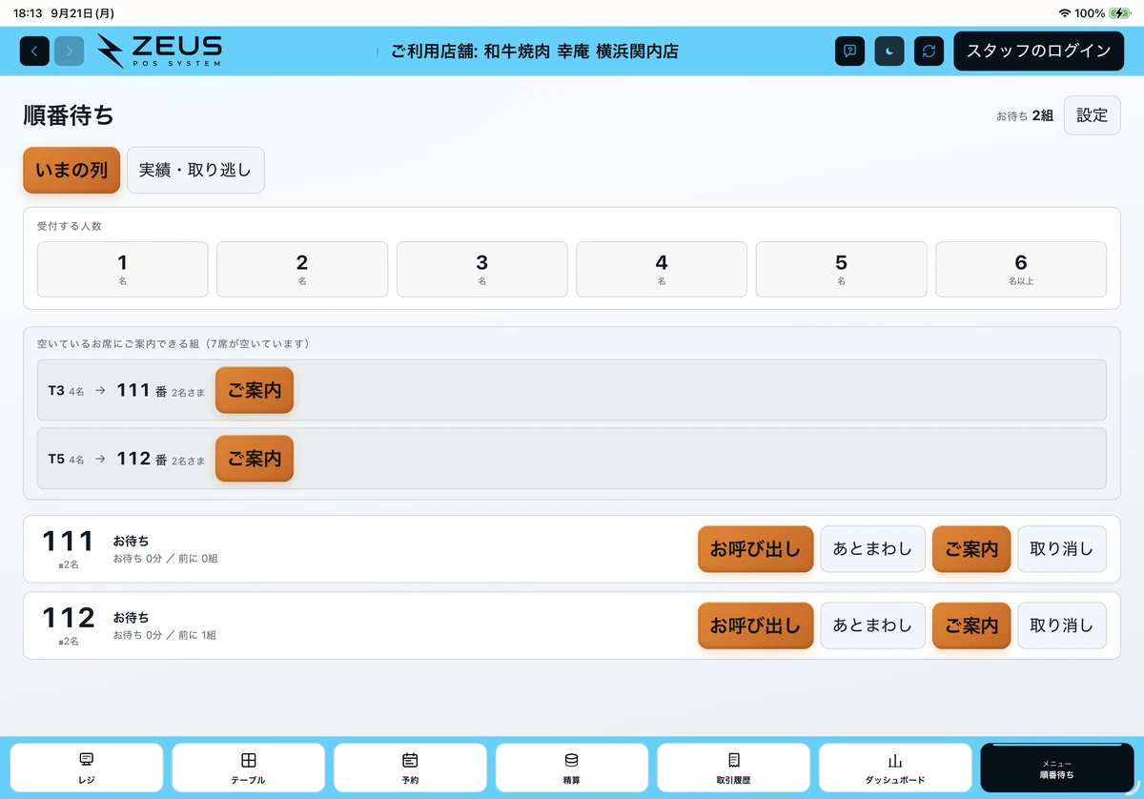Image resolution: width=1144 pixels, height=799 pixels.
Task: Open the メニュー 順番待ち tab
Action: point(1057,768)
